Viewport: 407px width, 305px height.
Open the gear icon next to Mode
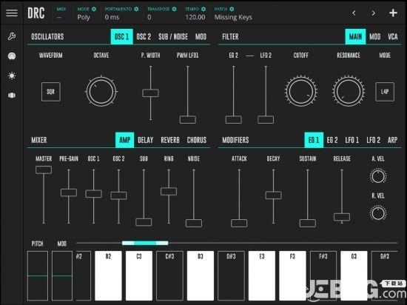pos(94,9)
